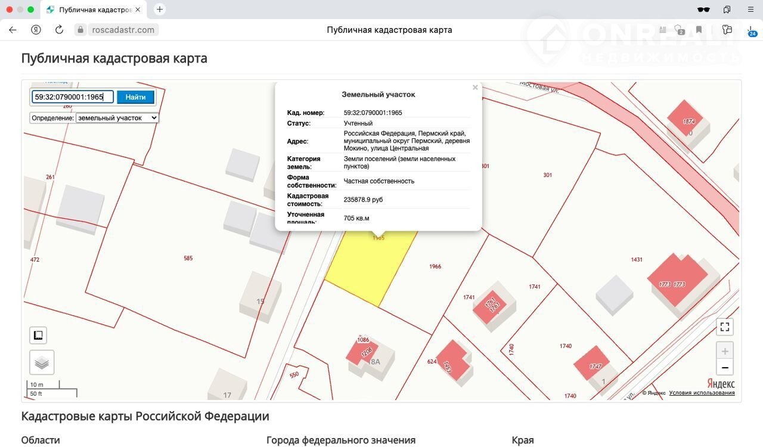Focus the cadastral number search field
The height and width of the screenshot is (447, 763).
pyautogui.click(x=72, y=97)
